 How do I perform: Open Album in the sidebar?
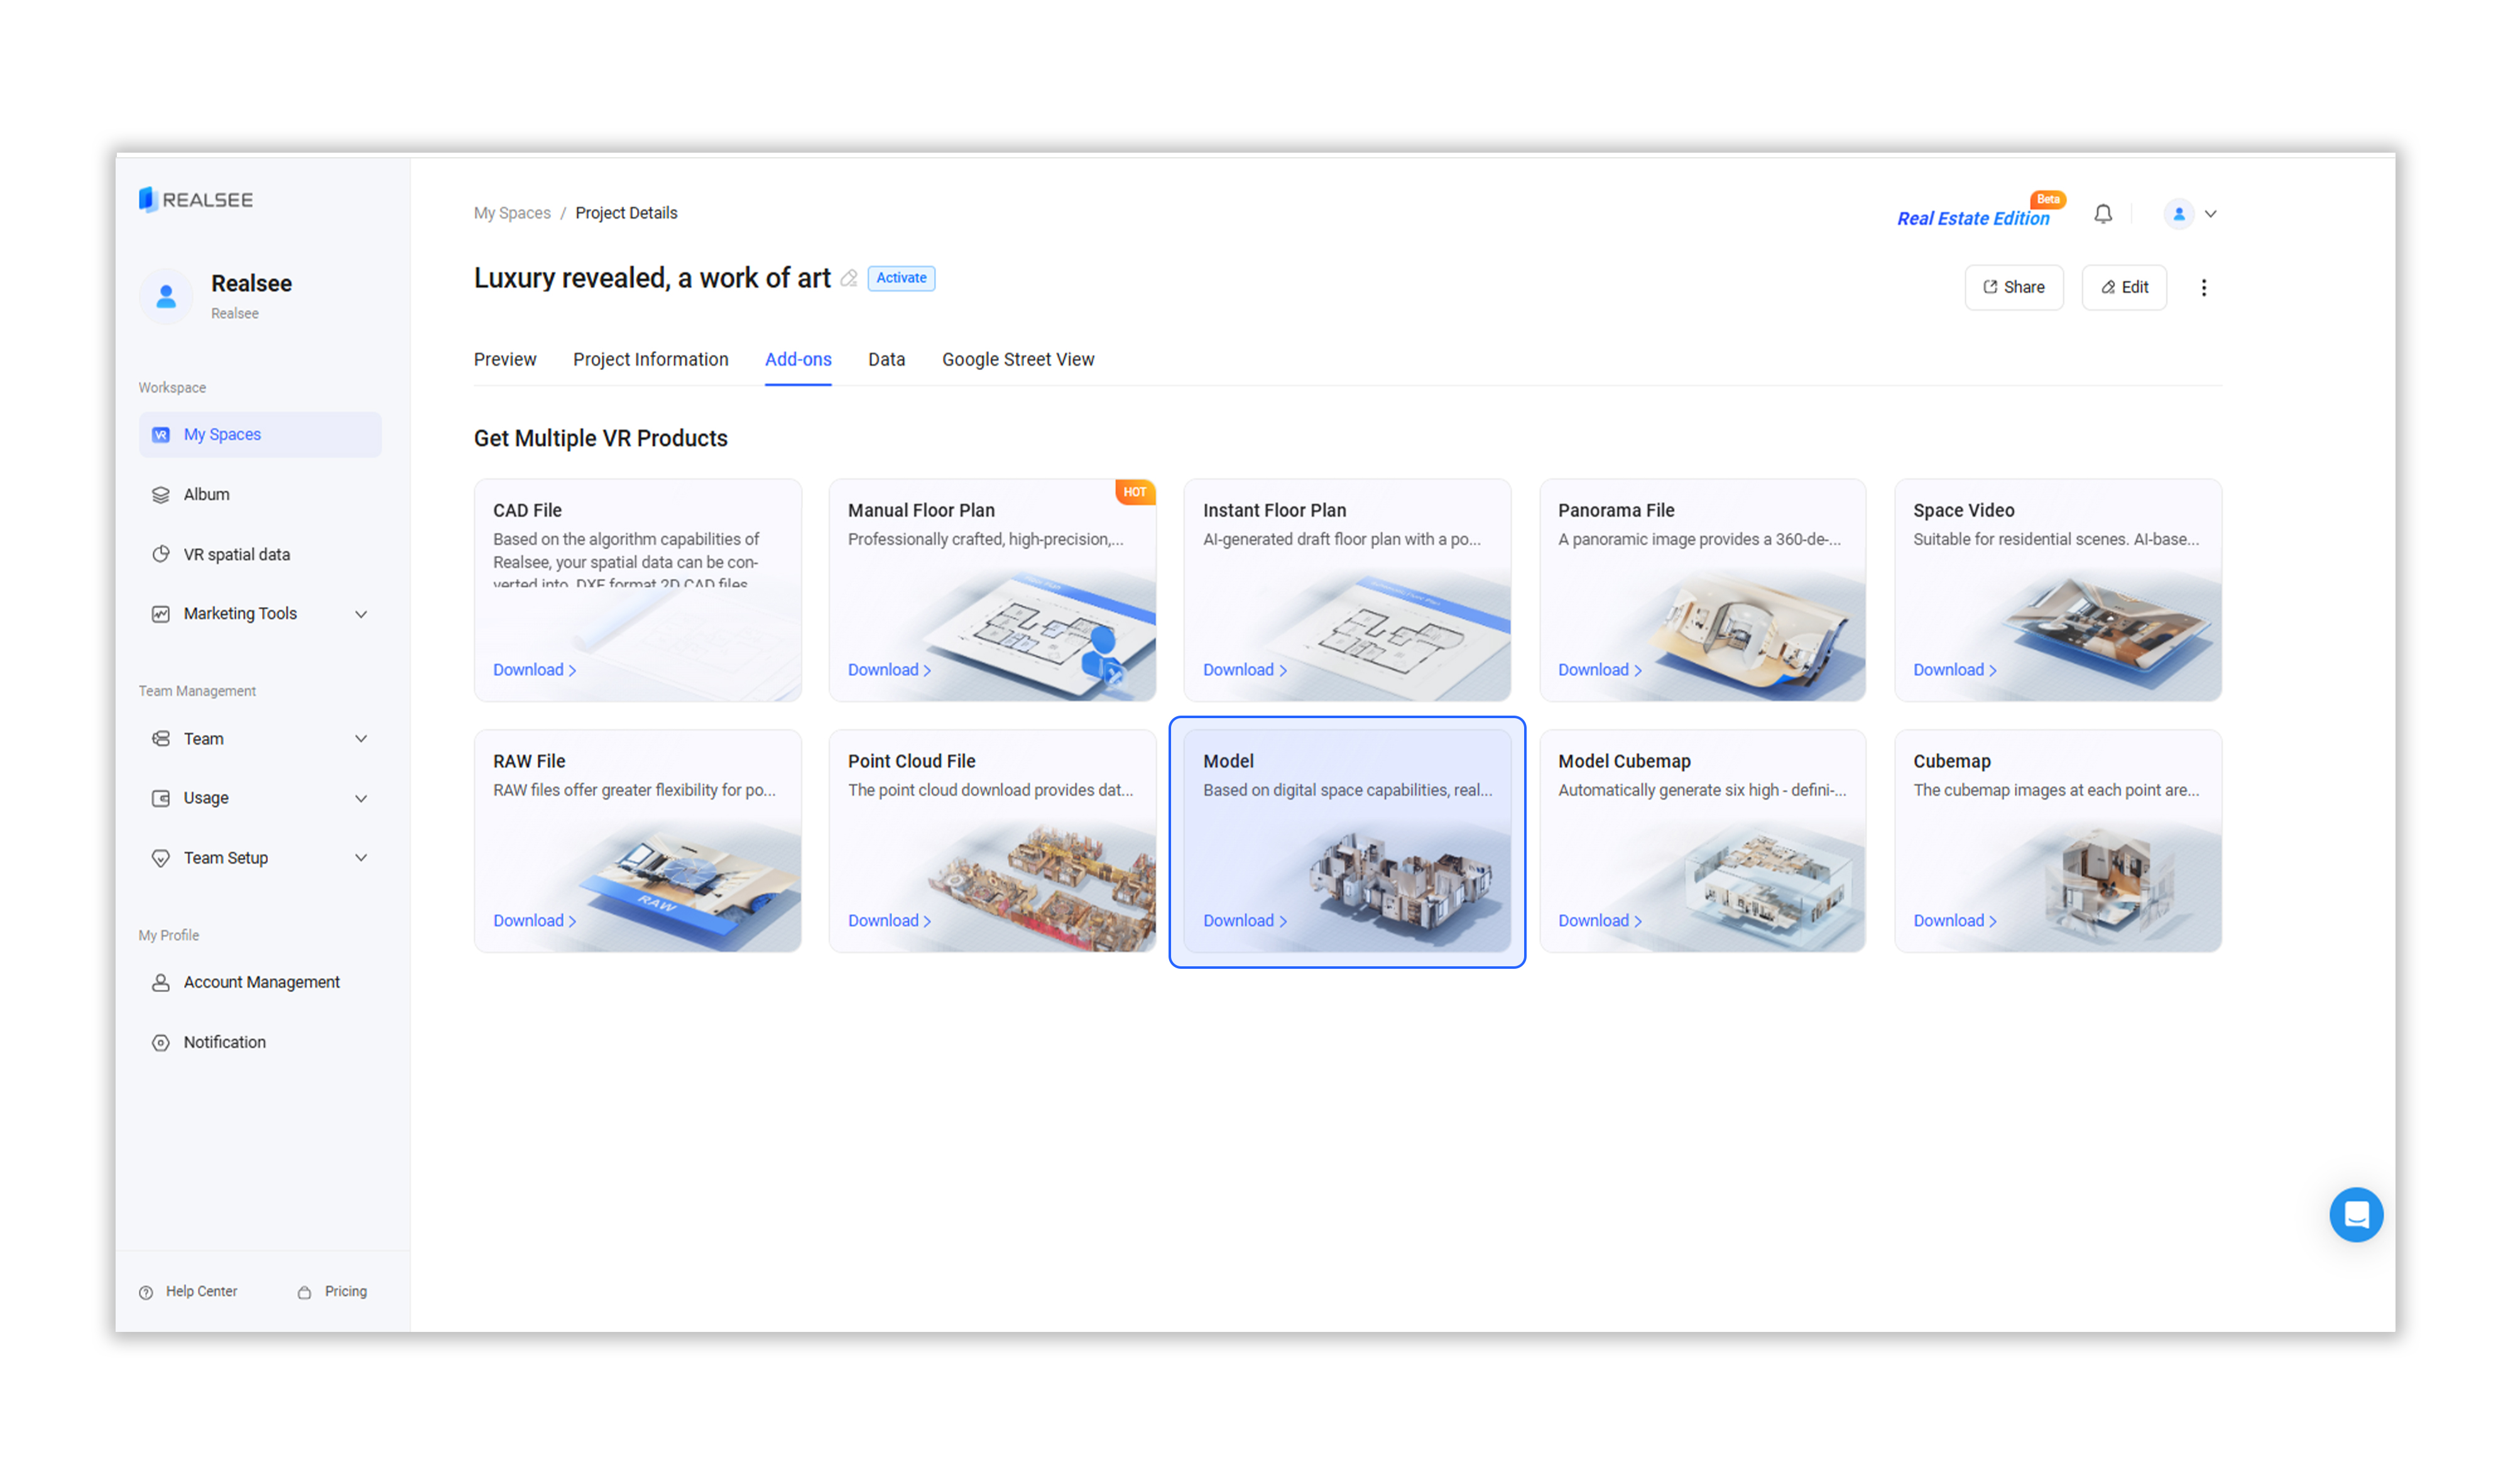point(206,494)
